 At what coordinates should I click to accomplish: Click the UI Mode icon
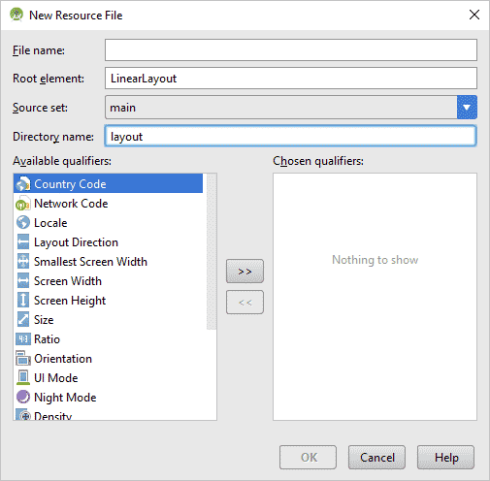tap(23, 378)
